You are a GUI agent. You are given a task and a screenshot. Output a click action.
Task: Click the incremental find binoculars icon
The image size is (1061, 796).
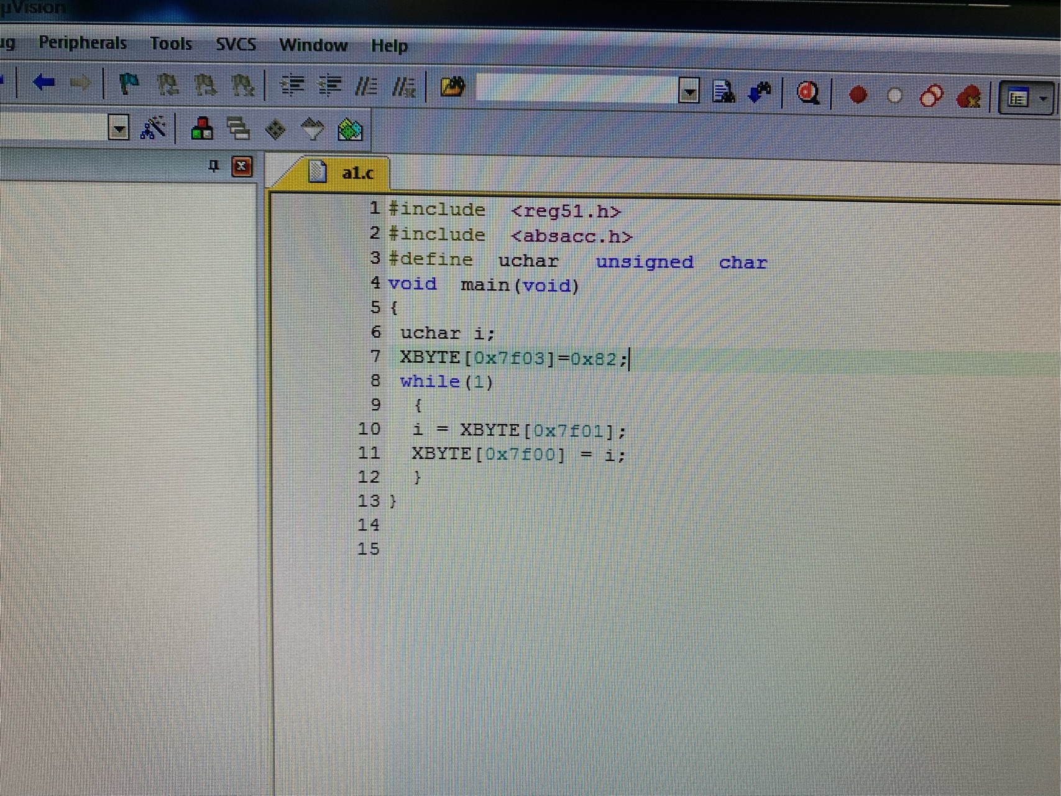coord(760,93)
